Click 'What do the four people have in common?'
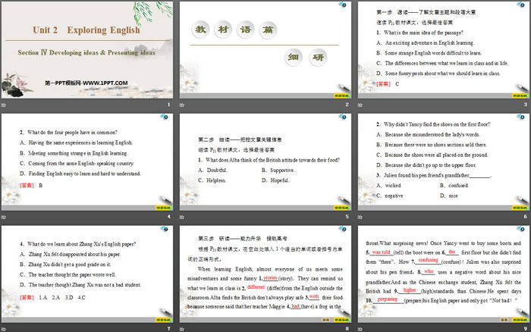The height and width of the screenshot is (332, 531). pos(73,133)
